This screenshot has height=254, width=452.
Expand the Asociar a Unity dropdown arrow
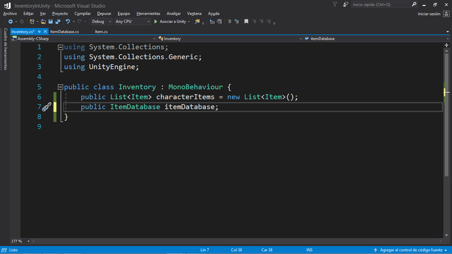(x=189, y=21)
